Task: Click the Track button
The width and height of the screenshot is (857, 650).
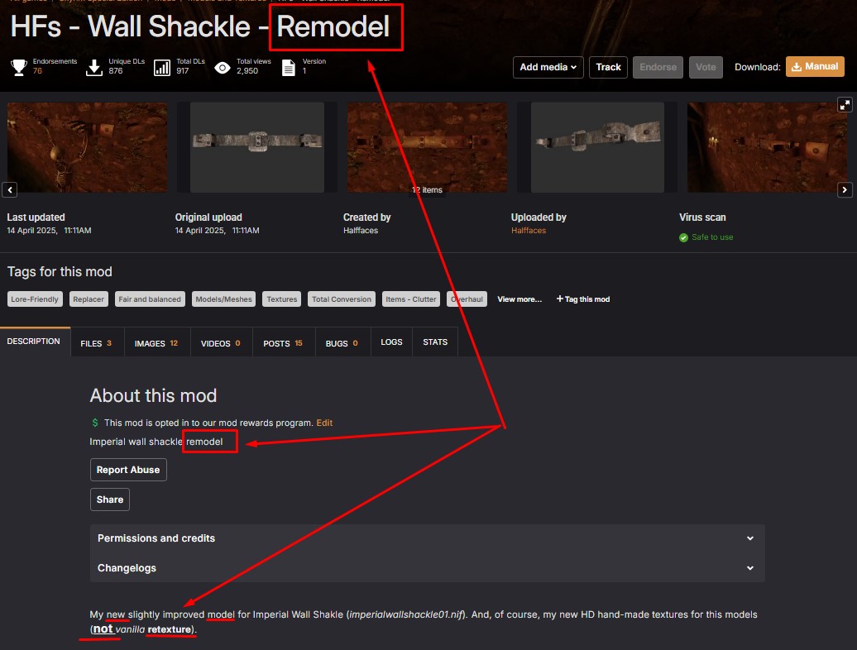Action: tap(608, 67)
